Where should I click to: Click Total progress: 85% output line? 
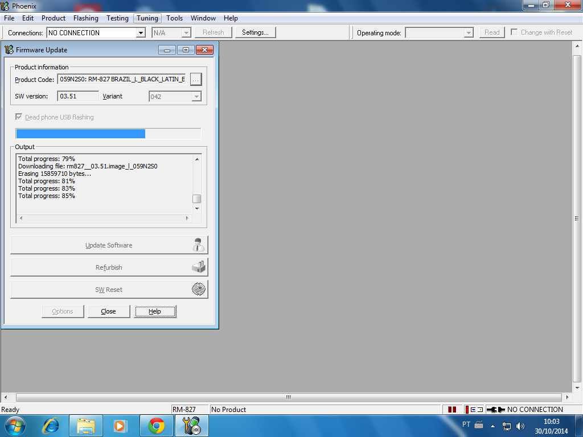point(47,196)
